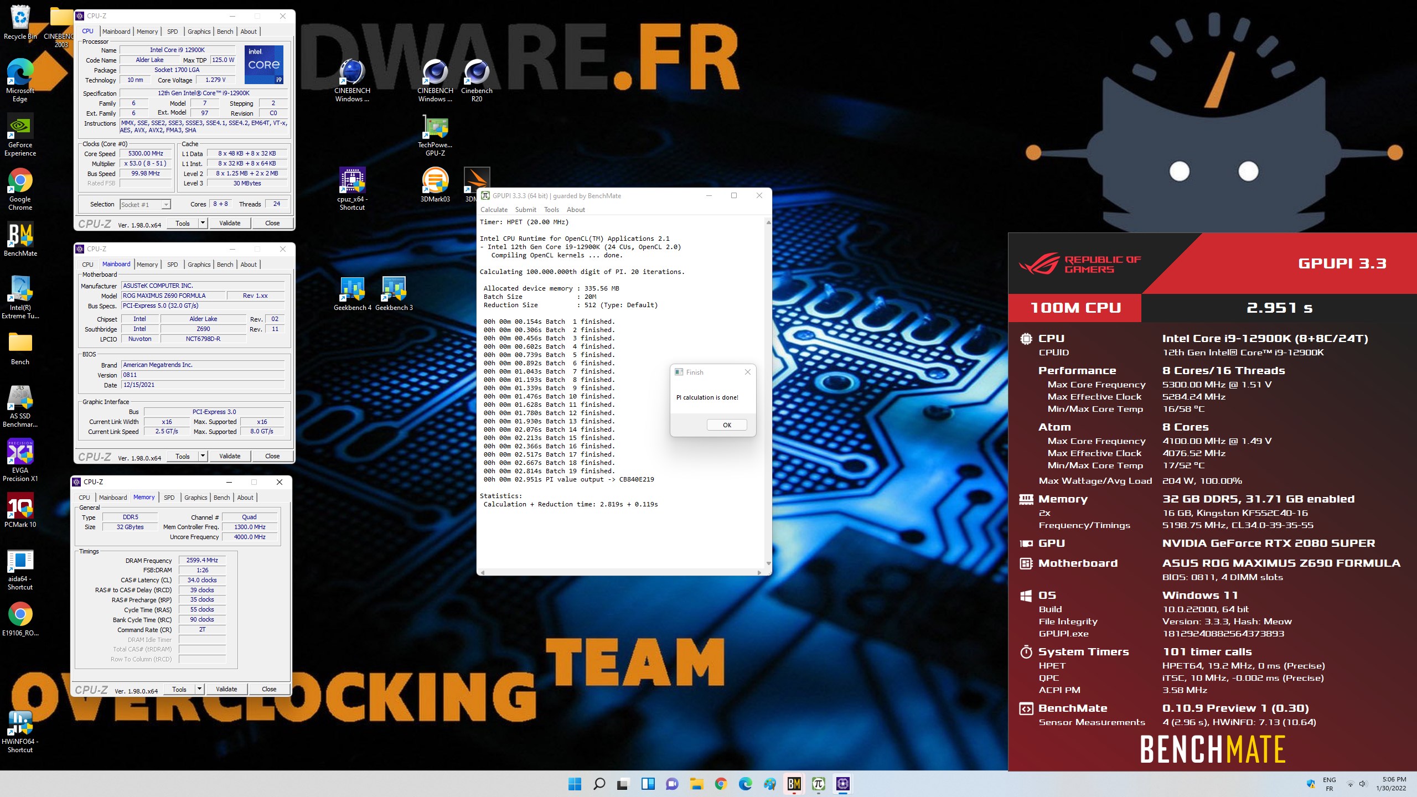Open 3DMark03 desktop icon
Screen dimensions: 1417x797
coord(435,185)
